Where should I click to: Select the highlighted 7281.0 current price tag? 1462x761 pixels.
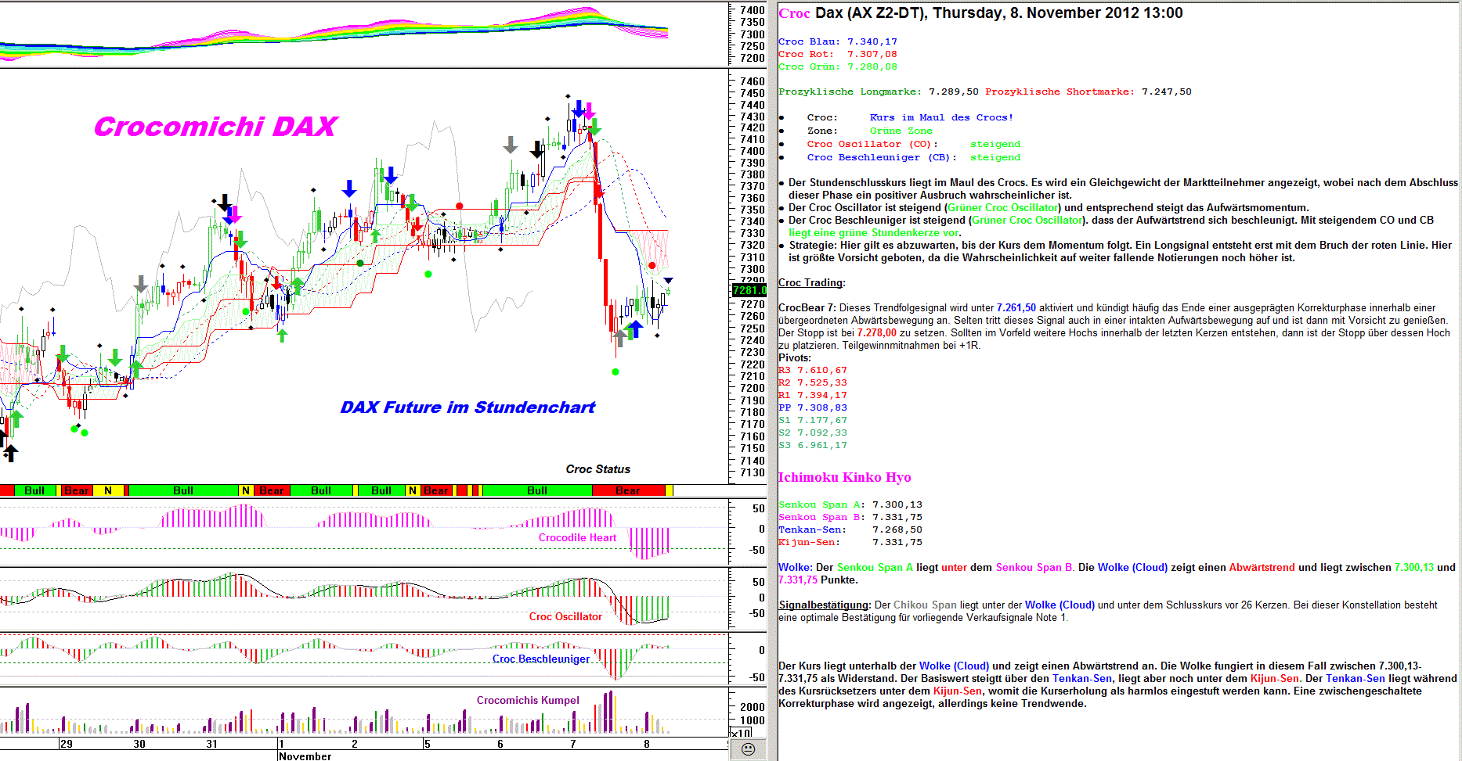[x=749, y=290]
